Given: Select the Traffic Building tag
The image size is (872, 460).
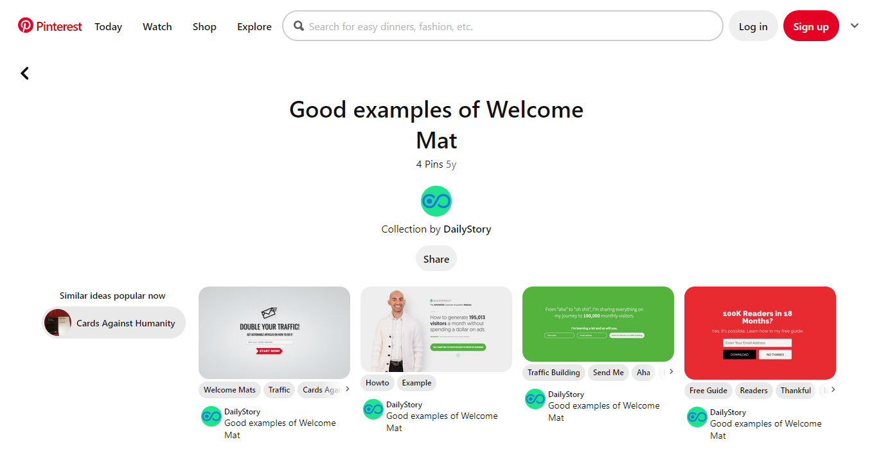Looking at the screenshot, I should pyautogui.click(x=553, y=372).
